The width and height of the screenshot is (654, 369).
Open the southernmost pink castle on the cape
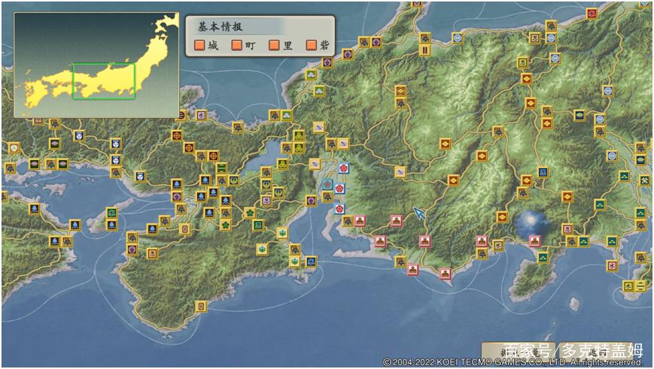point(445,274)
